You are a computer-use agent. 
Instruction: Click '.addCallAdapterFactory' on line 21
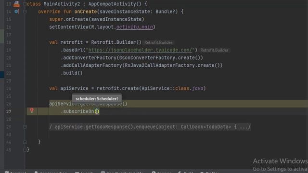[x=91, y=65]
